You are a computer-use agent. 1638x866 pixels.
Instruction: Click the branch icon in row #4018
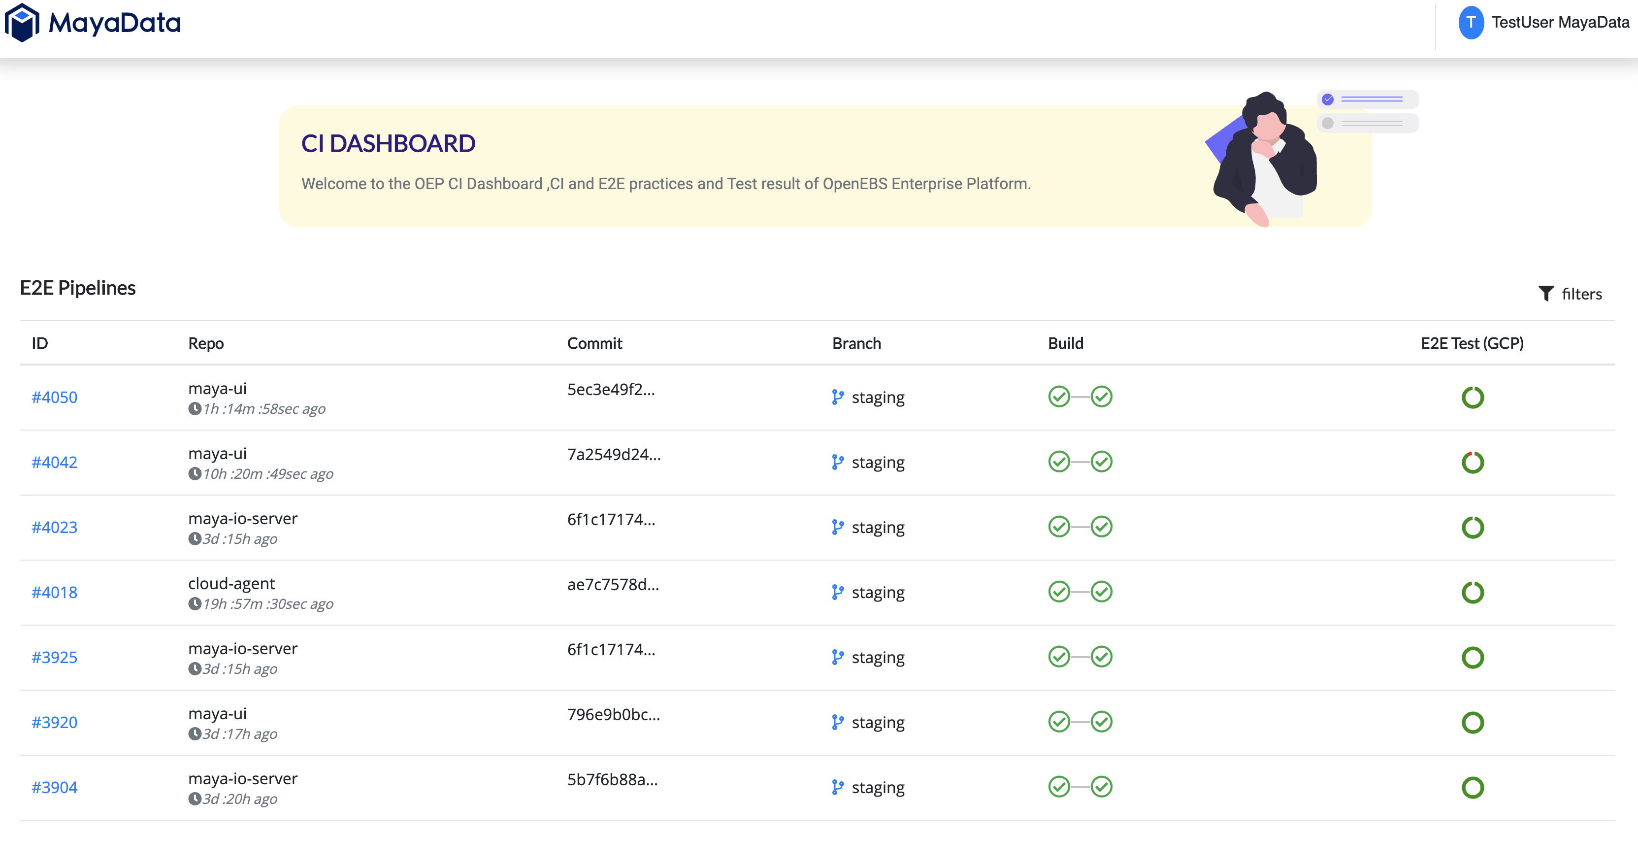[x=837, y=593]
